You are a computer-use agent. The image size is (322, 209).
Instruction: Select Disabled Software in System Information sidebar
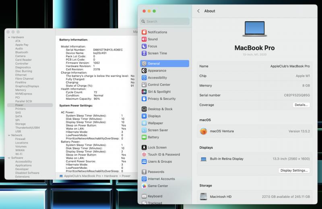pyautogui.click(x=27, y=173)
